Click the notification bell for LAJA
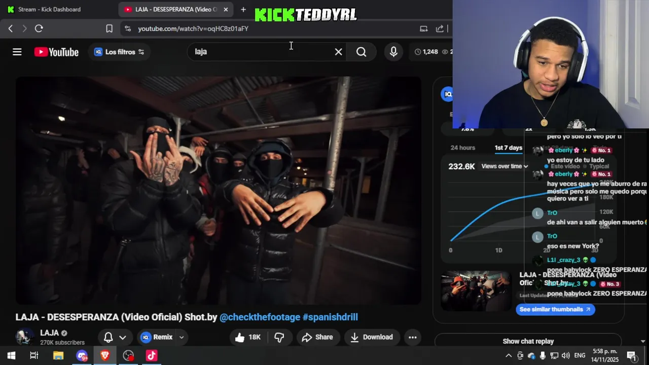 coord(109,337)
